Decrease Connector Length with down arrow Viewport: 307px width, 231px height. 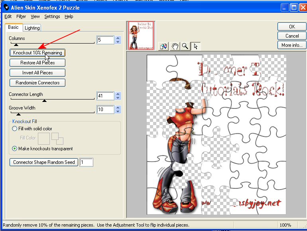(118, 98)
